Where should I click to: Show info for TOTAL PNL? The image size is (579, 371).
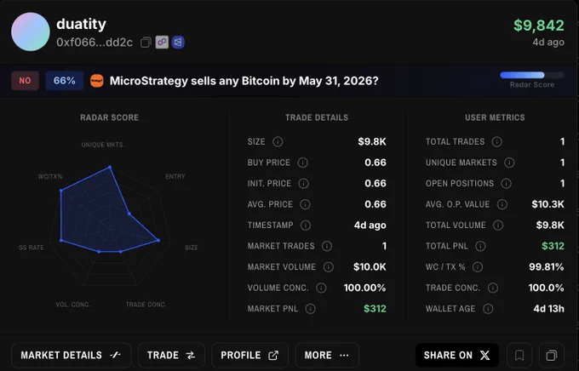click(x=480, y=246)
